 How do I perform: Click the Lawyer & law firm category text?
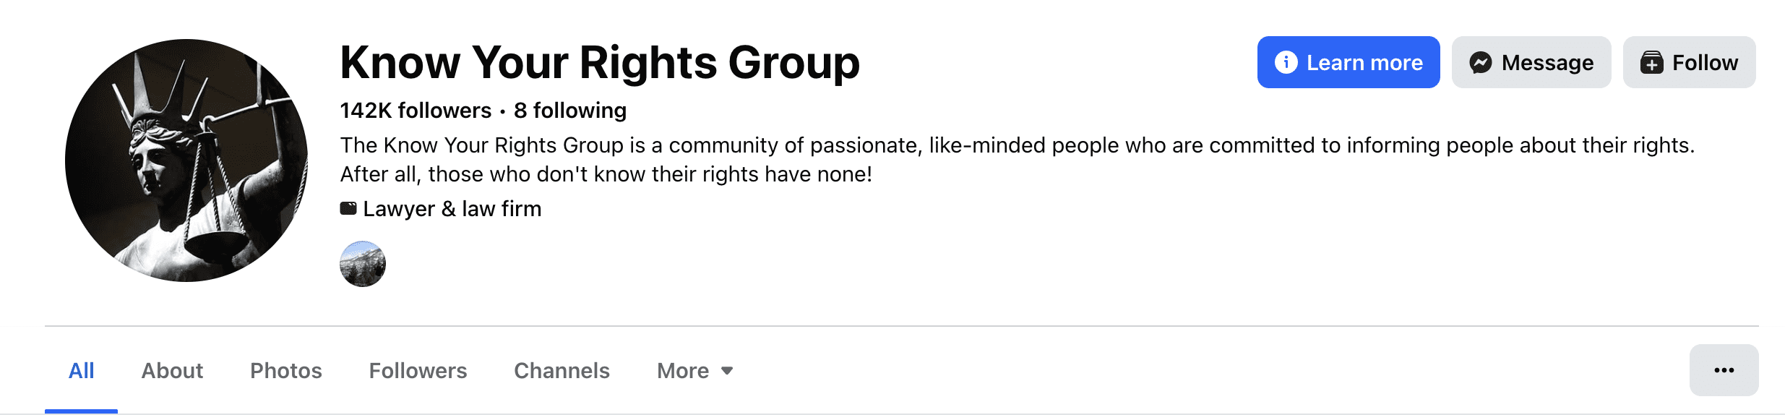(452, 209)
